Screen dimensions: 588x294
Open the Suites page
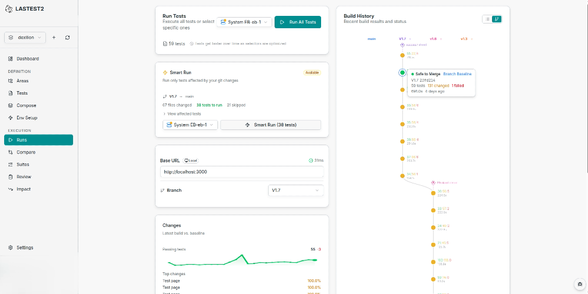[x=39, y=165]
